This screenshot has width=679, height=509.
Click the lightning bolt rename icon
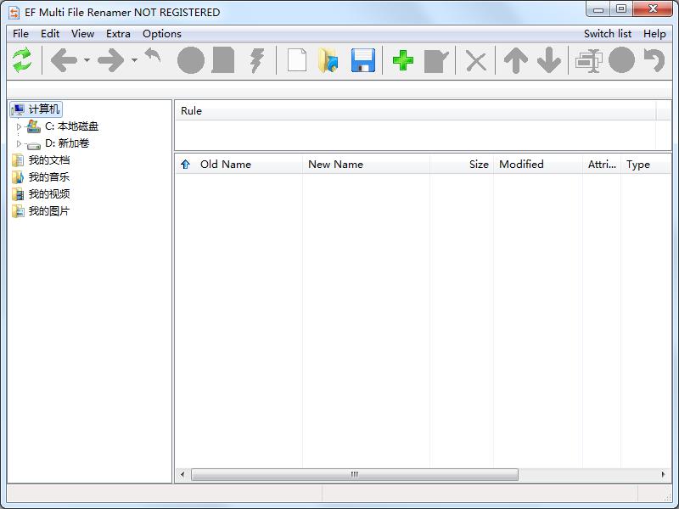257,60
